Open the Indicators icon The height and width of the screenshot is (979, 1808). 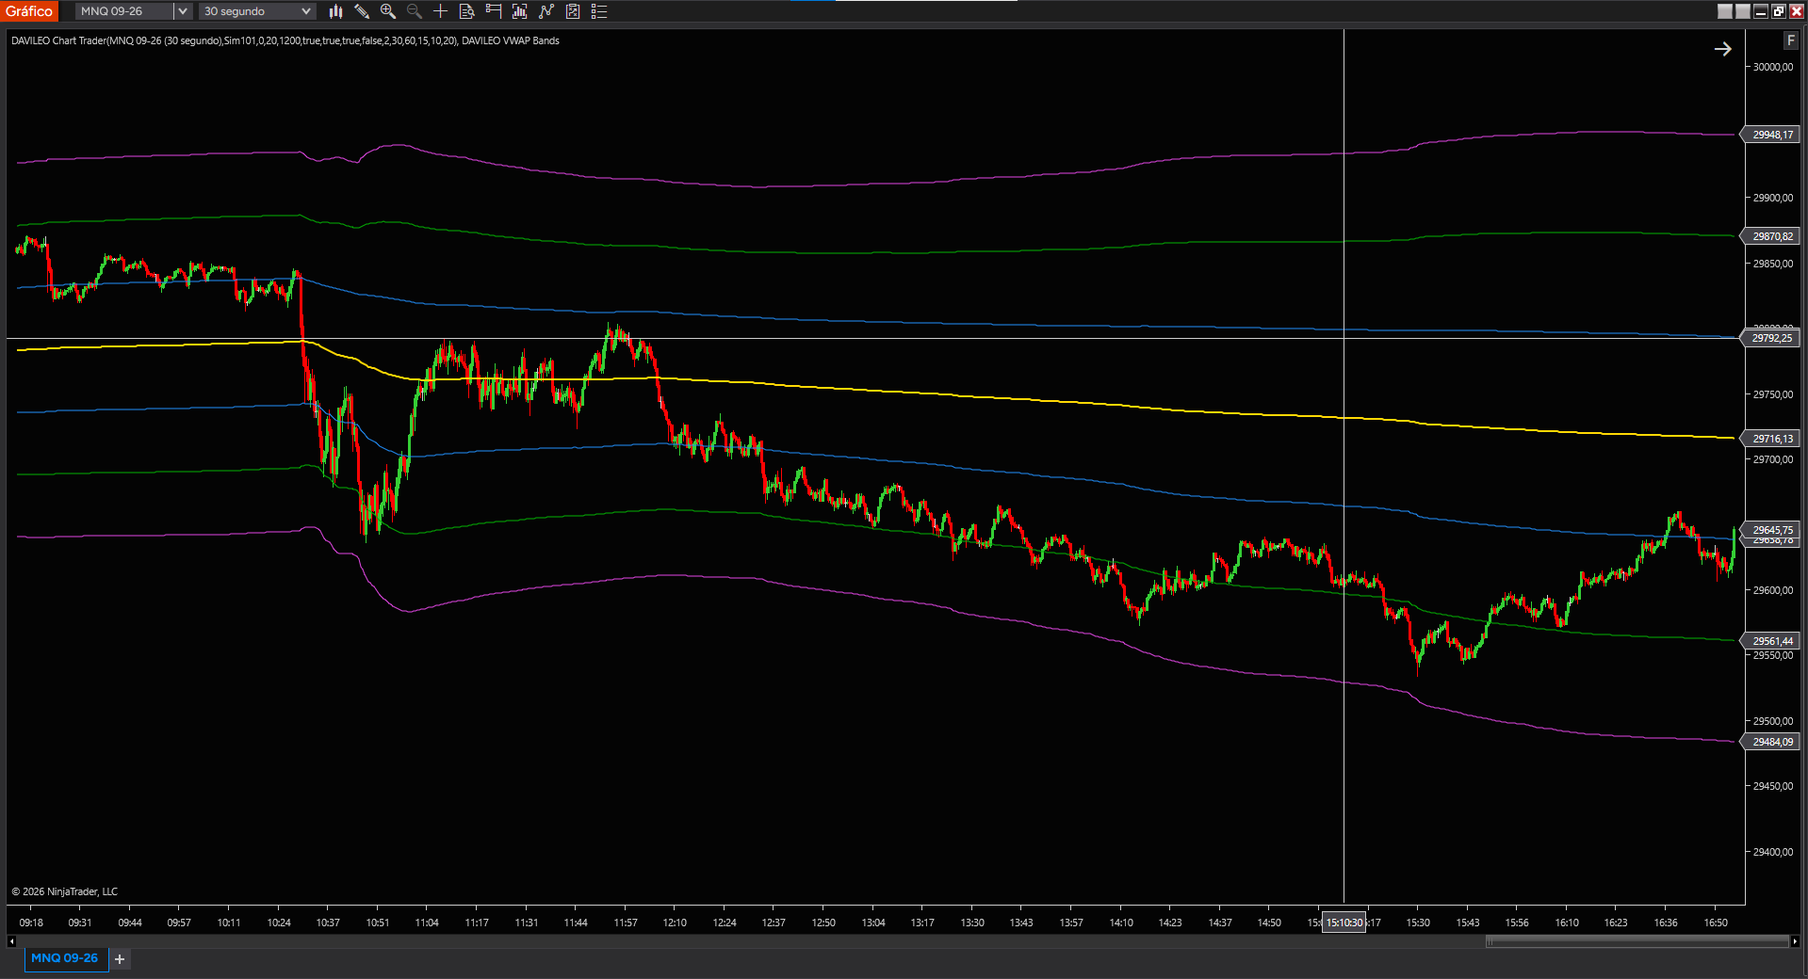[546, 11]
